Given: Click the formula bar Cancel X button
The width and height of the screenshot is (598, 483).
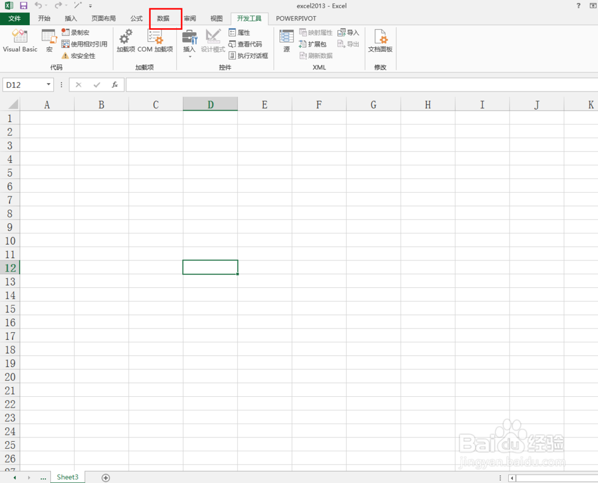Looking at the screenshot, I should (78, 85).
